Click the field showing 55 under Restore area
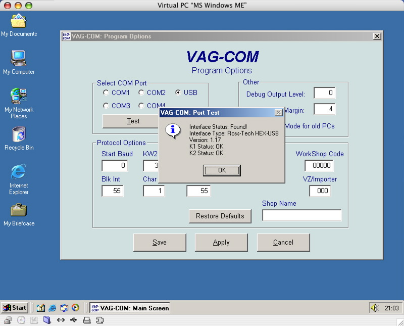 pos(198,191)
